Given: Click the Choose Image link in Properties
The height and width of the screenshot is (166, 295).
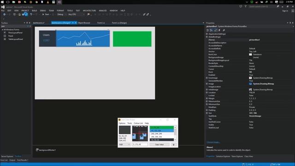Looking at the screenshot, I should [213, 142].
